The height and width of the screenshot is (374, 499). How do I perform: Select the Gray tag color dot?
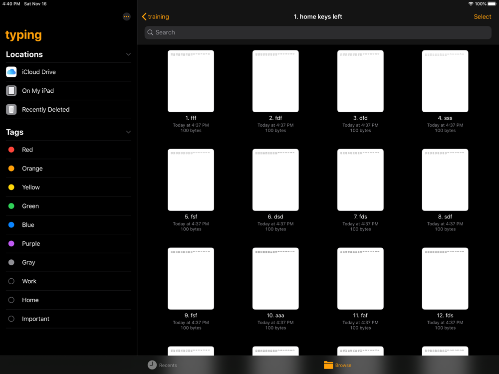pyautogui.click(x=11, y=262)
